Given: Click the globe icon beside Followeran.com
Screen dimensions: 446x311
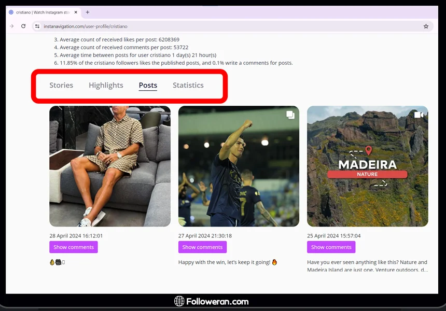Looking at the screenshot, I should click(x=179, y=301).
